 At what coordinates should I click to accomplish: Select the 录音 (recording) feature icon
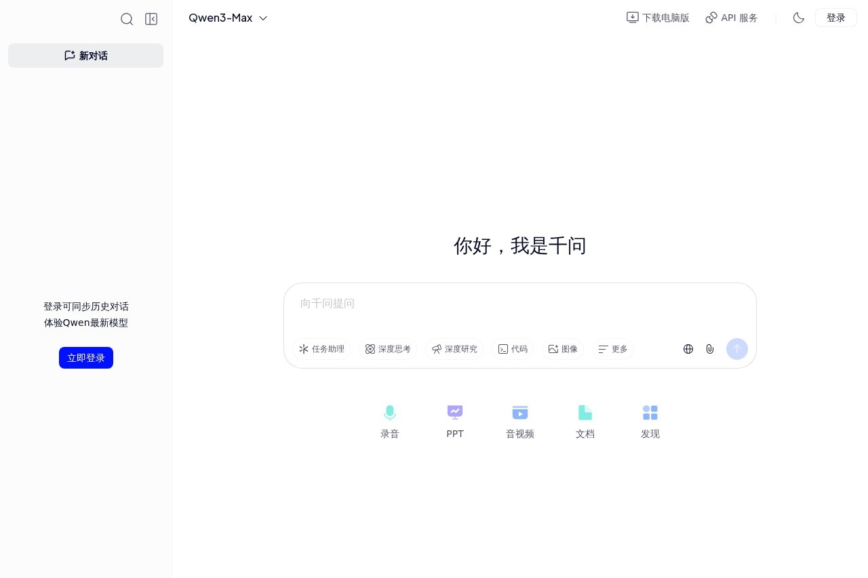pyautogui.click(x=389, y=420)
